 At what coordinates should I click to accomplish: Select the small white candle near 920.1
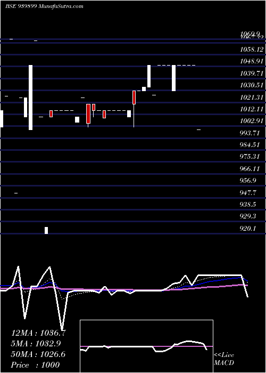coord(46,230)
